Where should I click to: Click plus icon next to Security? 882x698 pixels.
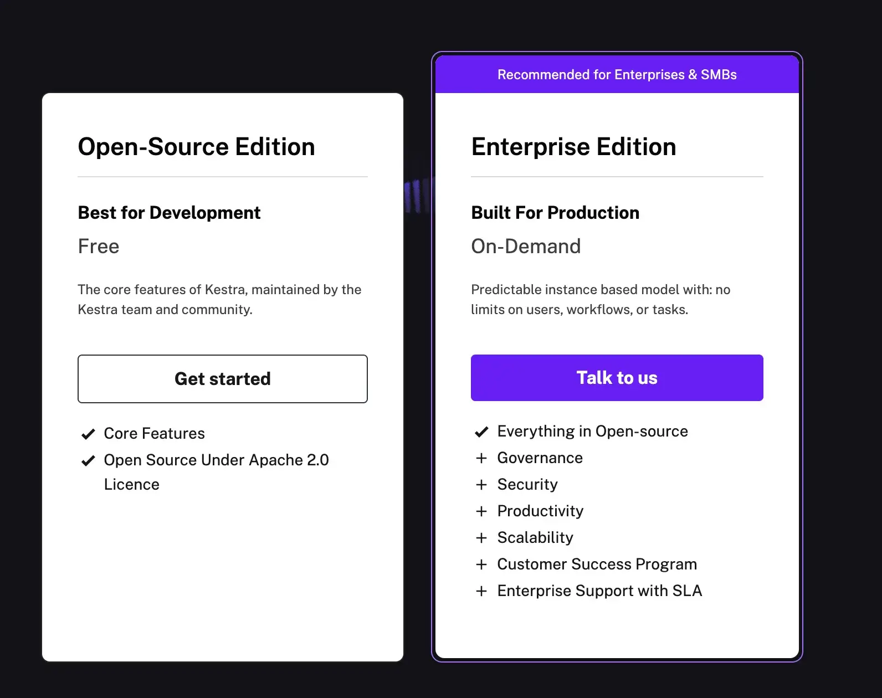481,485
